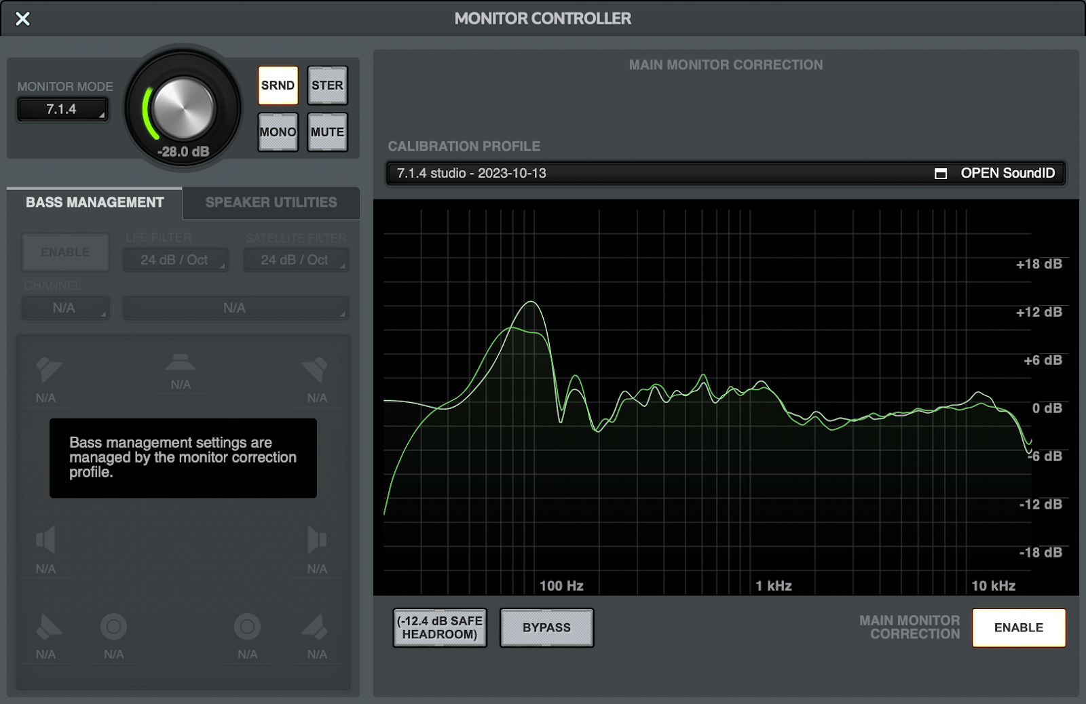Select the side right speaker icon
Screen dimensions: 1086x704
(x=317, y=539)
